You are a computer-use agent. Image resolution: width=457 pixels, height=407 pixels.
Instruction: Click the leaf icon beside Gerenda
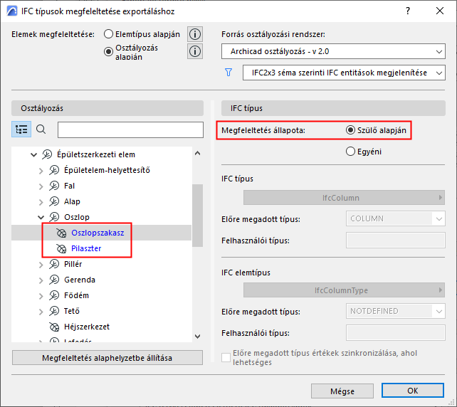pos(54,280)
